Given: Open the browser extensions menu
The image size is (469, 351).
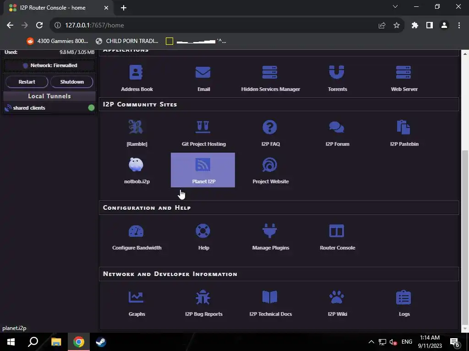Looking at the screenshot, I should pos(414,25).
